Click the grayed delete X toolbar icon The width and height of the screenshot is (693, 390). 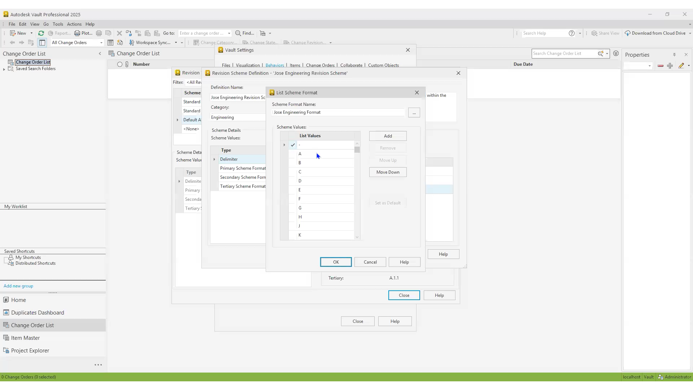pos(119,33)
